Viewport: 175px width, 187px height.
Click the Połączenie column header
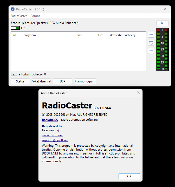point(48,35)
